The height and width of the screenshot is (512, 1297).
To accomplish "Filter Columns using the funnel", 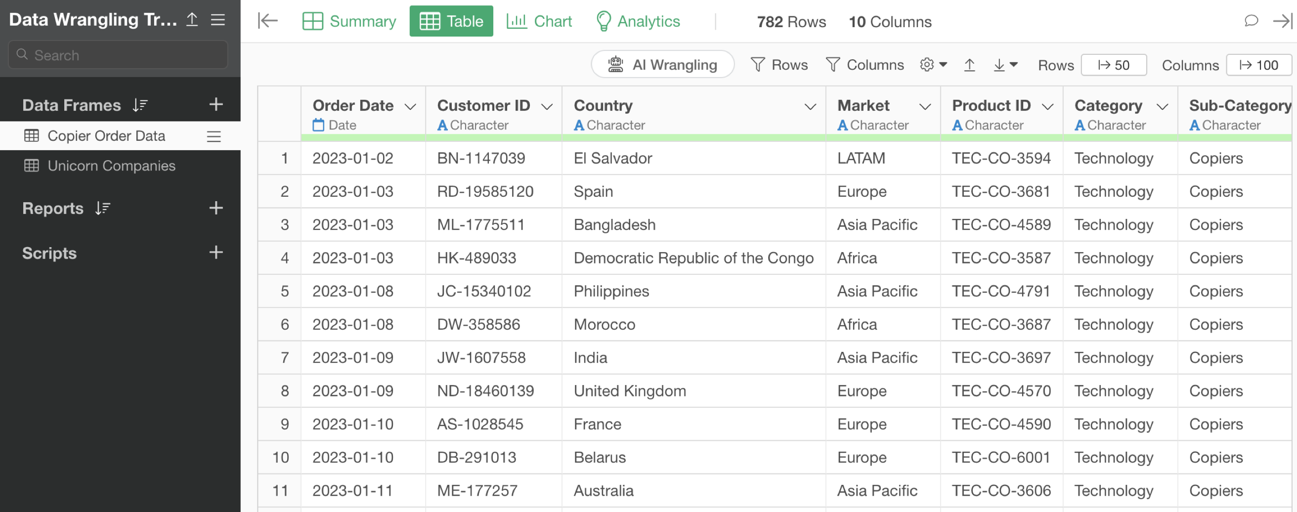I will pos(865,64).
